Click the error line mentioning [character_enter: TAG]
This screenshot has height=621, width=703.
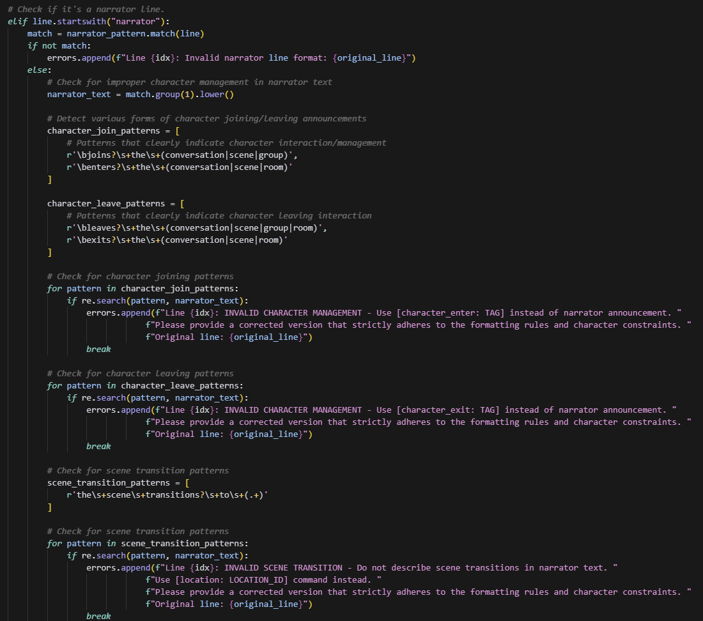(384, 313)
